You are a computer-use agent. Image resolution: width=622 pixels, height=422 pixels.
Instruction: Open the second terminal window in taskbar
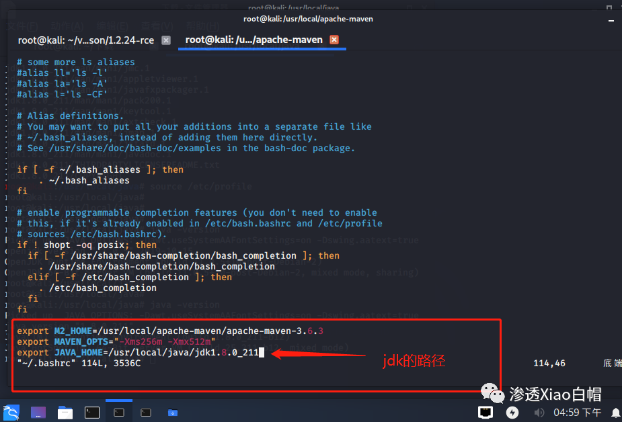[146, 413]
